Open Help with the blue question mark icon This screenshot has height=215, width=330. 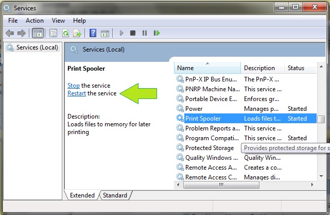click(x=93, y=33)
